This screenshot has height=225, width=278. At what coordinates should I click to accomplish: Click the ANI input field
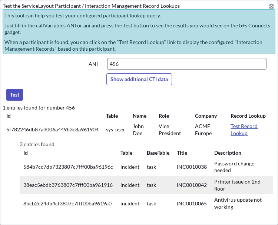pyautogui.click(x=187, y=64)
